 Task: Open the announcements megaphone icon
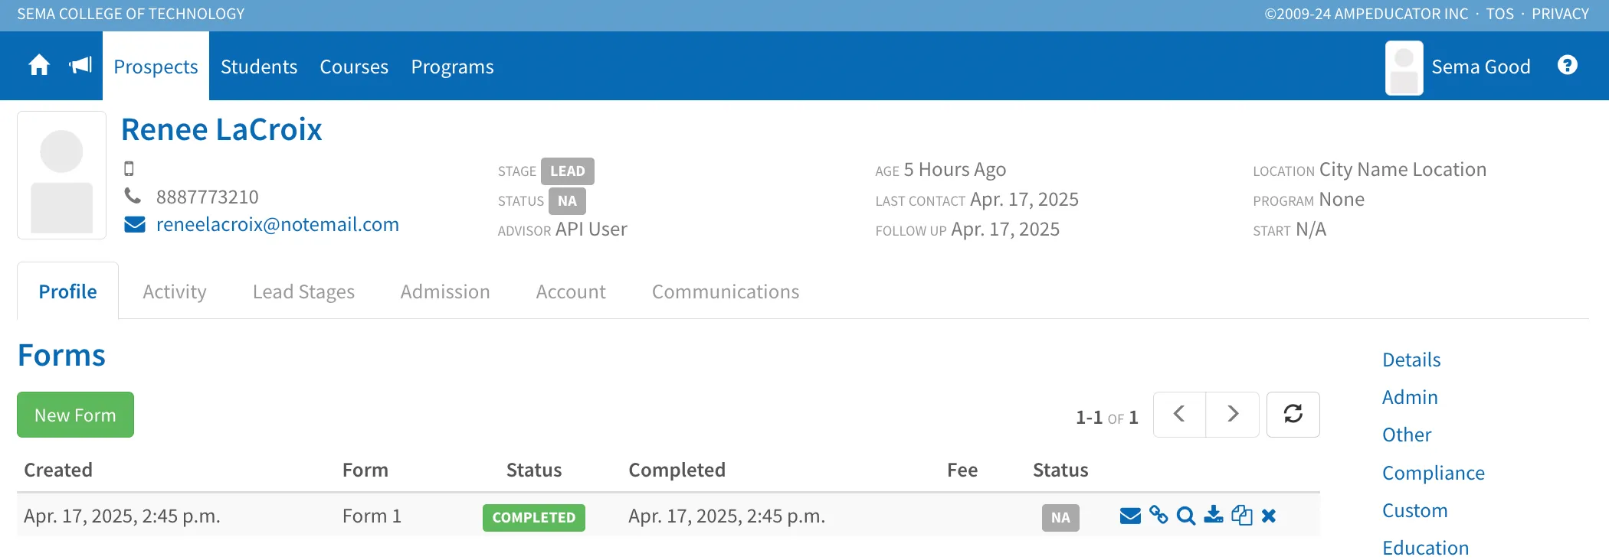coord(80,66)
